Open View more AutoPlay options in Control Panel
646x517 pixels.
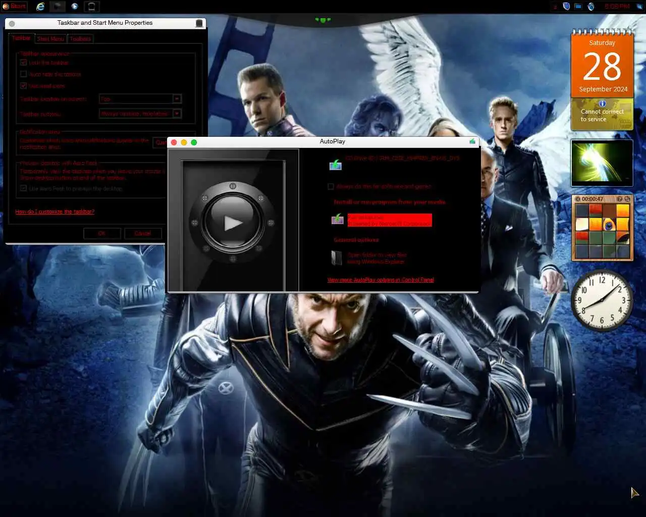click(x=381, y=280)
